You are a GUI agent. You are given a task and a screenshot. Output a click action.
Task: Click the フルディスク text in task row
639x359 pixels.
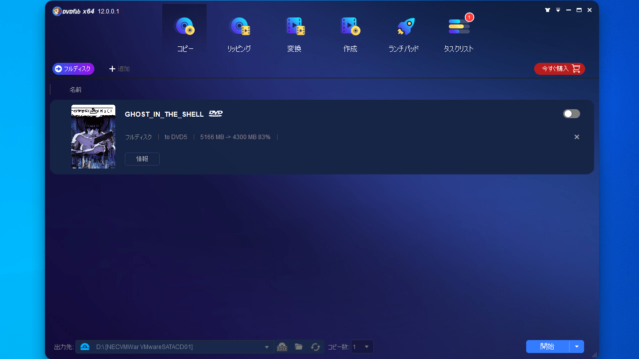[x=138, y=137]
